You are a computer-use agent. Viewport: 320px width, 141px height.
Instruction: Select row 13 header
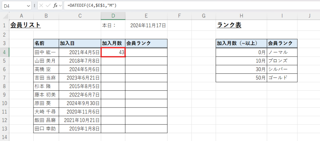(4, 128)
